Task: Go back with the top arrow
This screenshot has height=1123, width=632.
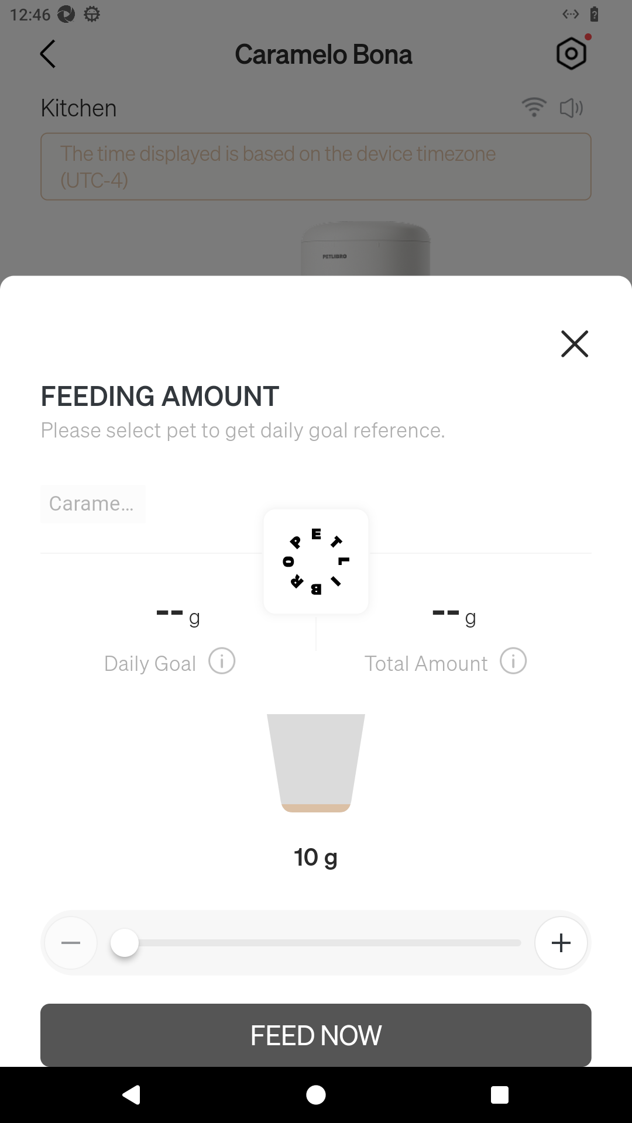Action: 48,54
